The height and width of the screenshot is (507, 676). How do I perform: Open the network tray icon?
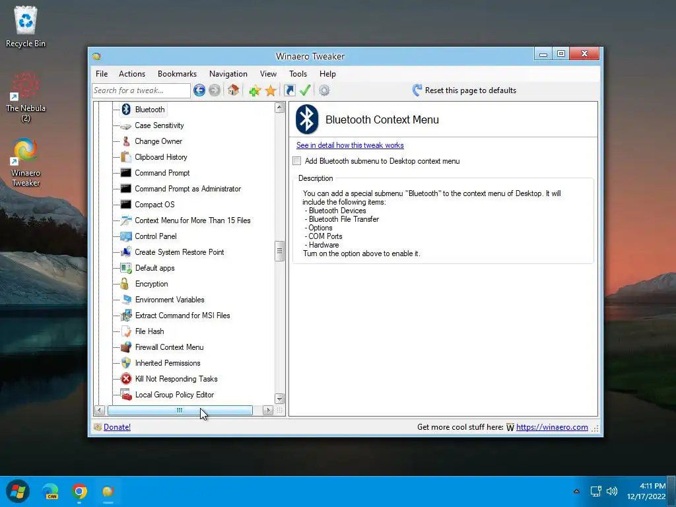pos(596,491)
